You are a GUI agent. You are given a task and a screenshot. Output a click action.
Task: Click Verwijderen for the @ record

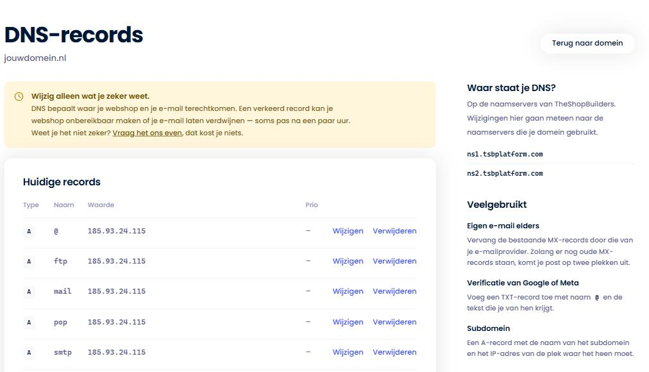click(394, 231)
